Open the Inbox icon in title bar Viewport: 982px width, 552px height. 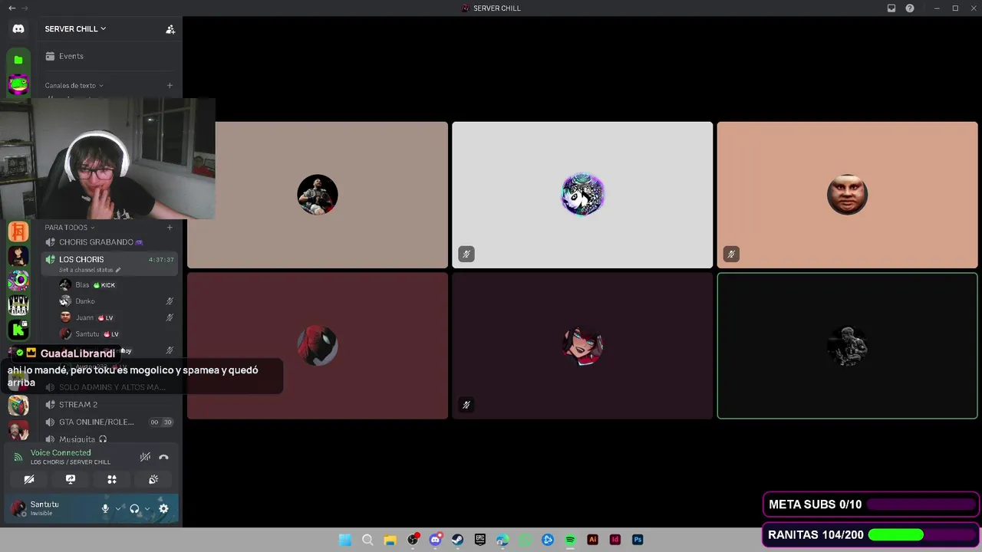pos(891,8)
